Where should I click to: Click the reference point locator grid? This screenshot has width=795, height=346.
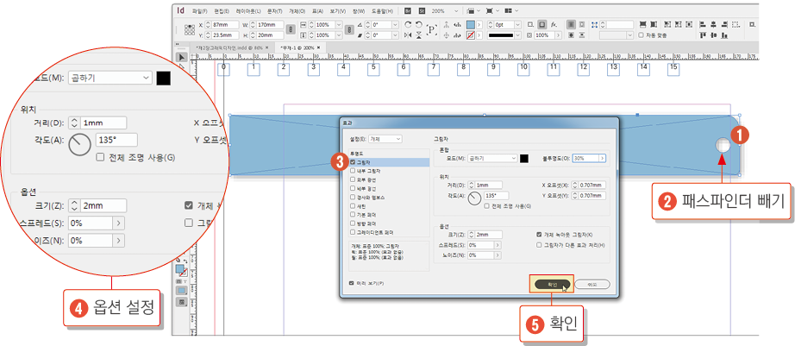tap(190, 30)
